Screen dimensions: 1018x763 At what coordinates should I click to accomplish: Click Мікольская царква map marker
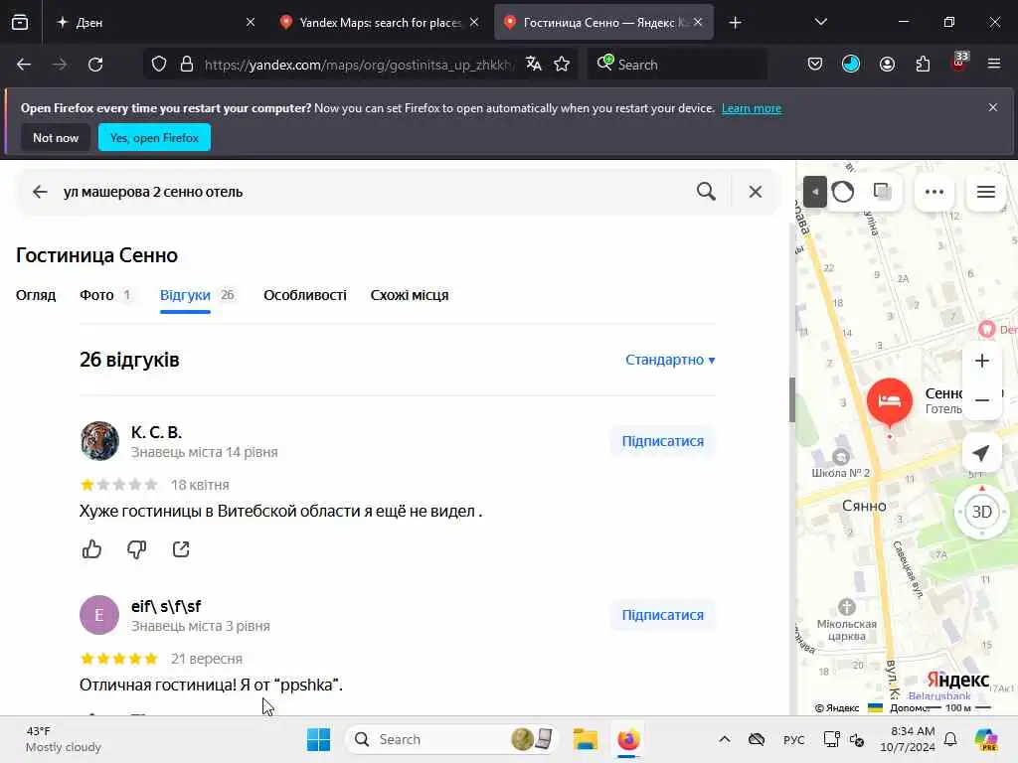point(847,607)
